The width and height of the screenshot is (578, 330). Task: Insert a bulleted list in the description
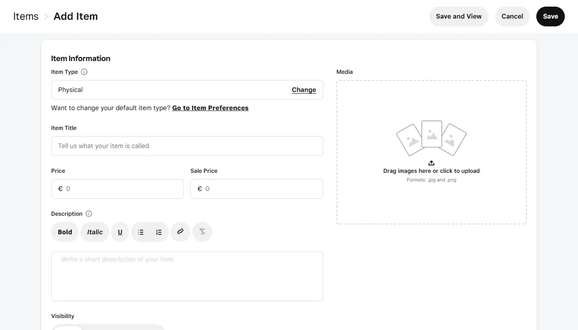coord(141,232)
